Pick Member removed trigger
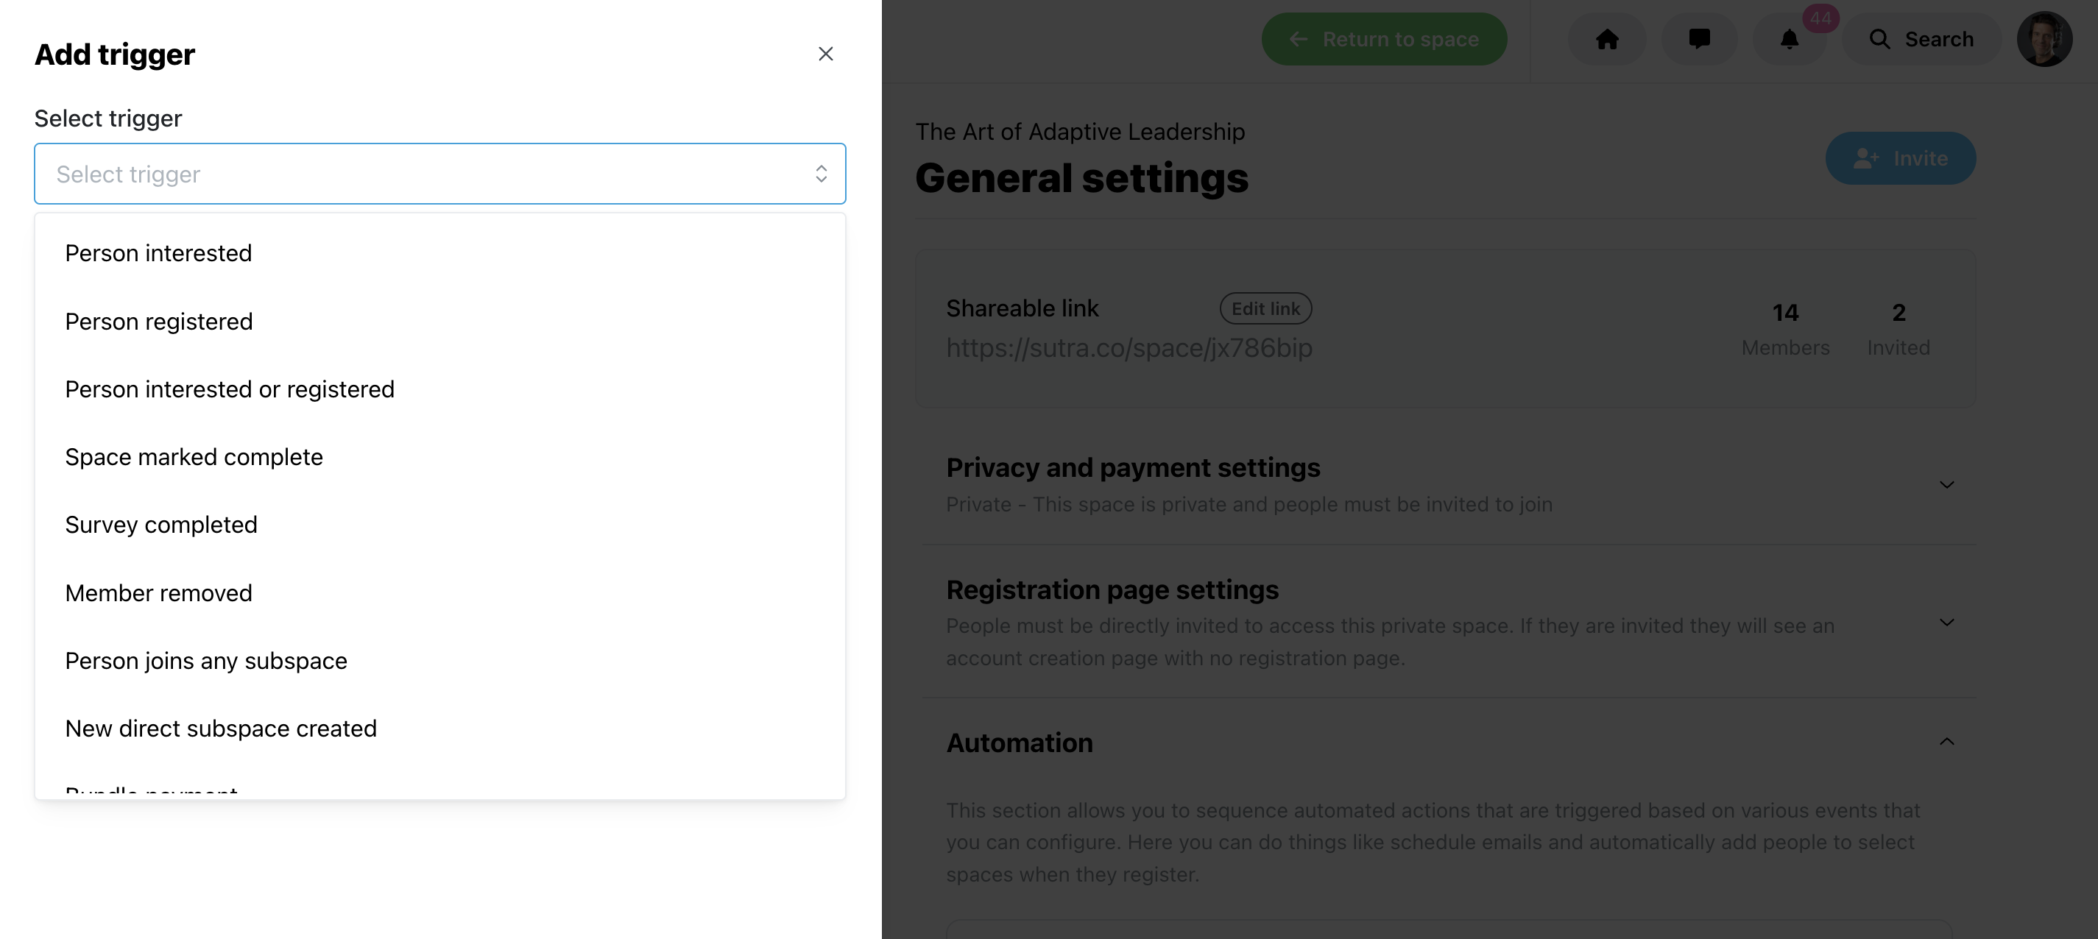Viewport: 2098px width, 939px height. pyautogui.click(x=439, y=593)
